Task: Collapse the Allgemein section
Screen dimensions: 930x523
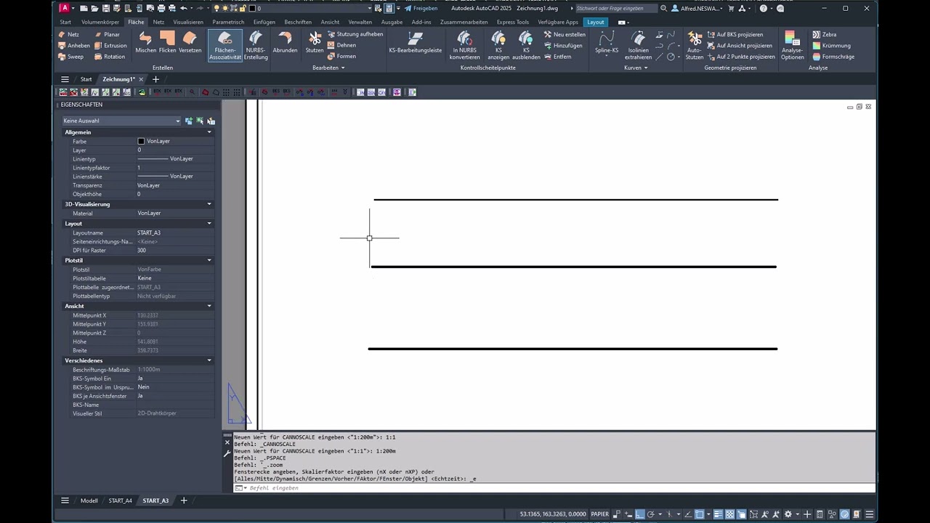Action: coord(209,132)
